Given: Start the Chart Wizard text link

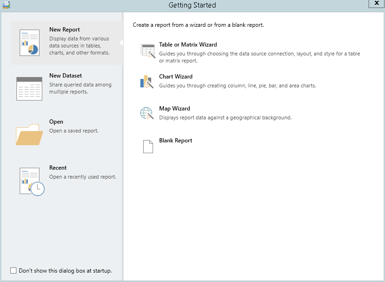Looking at the screenshot, I should click(176, 77).
